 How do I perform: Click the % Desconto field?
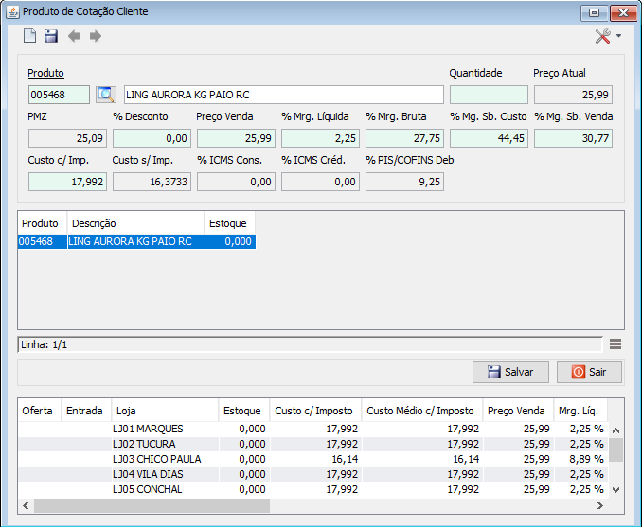pos(151,138)
